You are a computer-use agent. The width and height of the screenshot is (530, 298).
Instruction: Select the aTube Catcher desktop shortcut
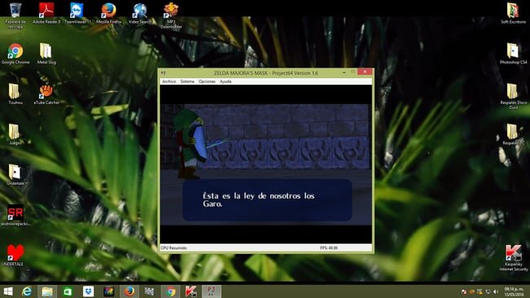click(46, 94)
